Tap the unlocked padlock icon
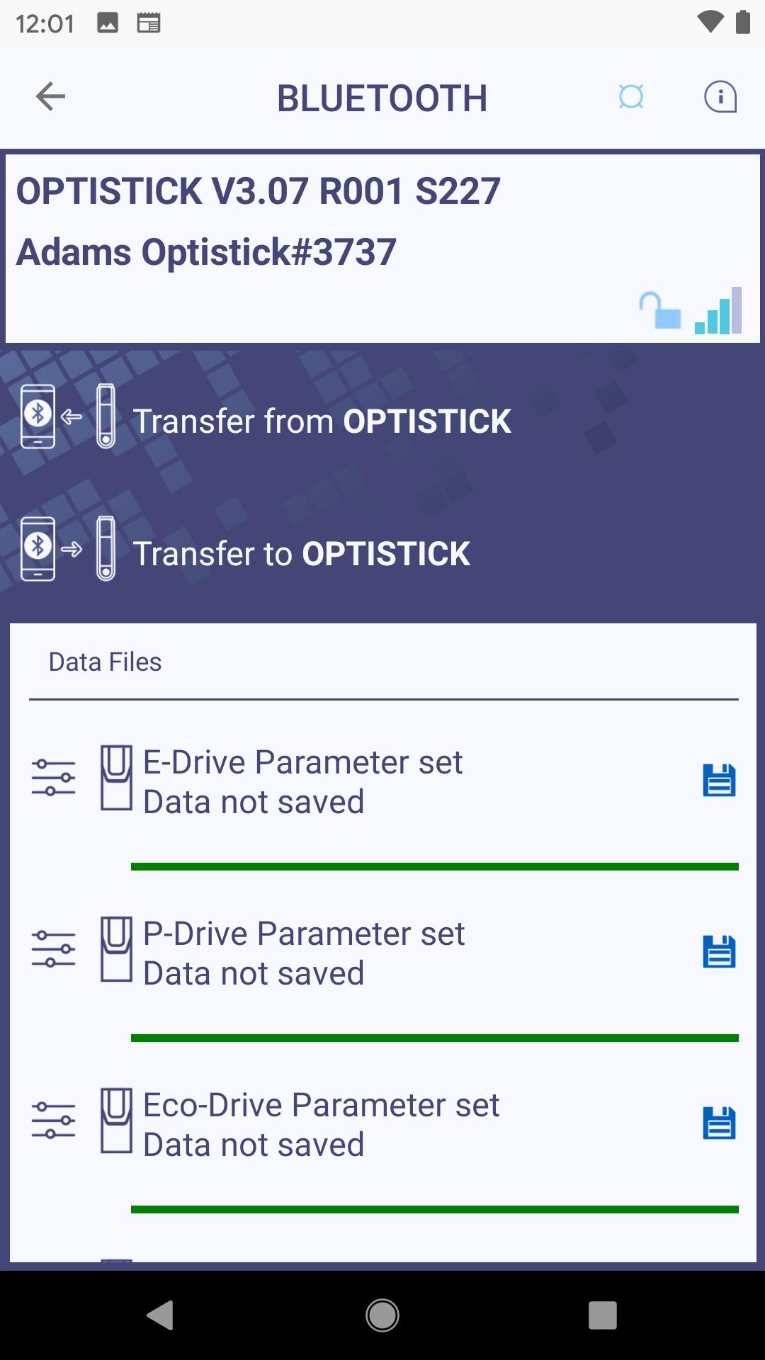 tap(659, 311)
